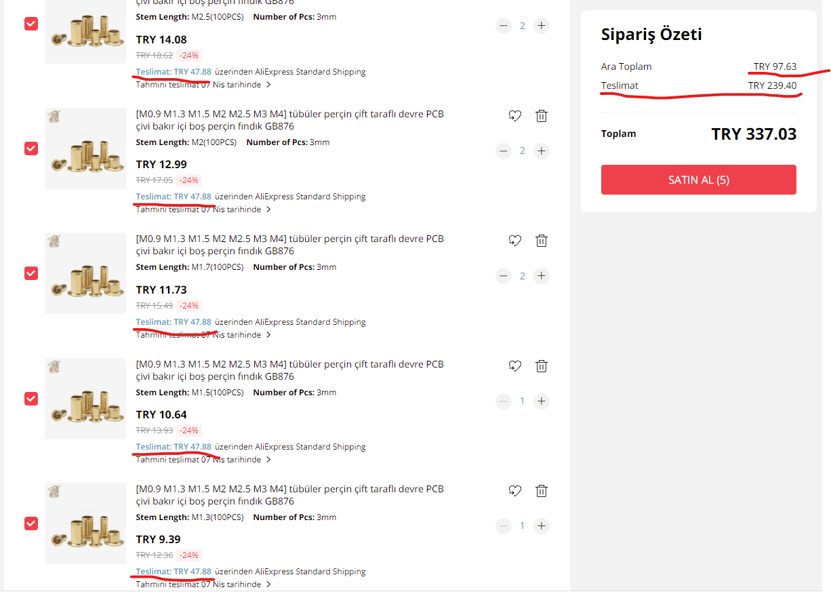Decrease quantity of the M2(100PCS) item
831x594 pixels.
pyautogui.click(x=503, y=151)
